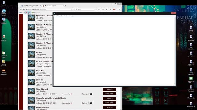Open red extension icon dropdown in Firefox toolbar

tap(115, 9)
